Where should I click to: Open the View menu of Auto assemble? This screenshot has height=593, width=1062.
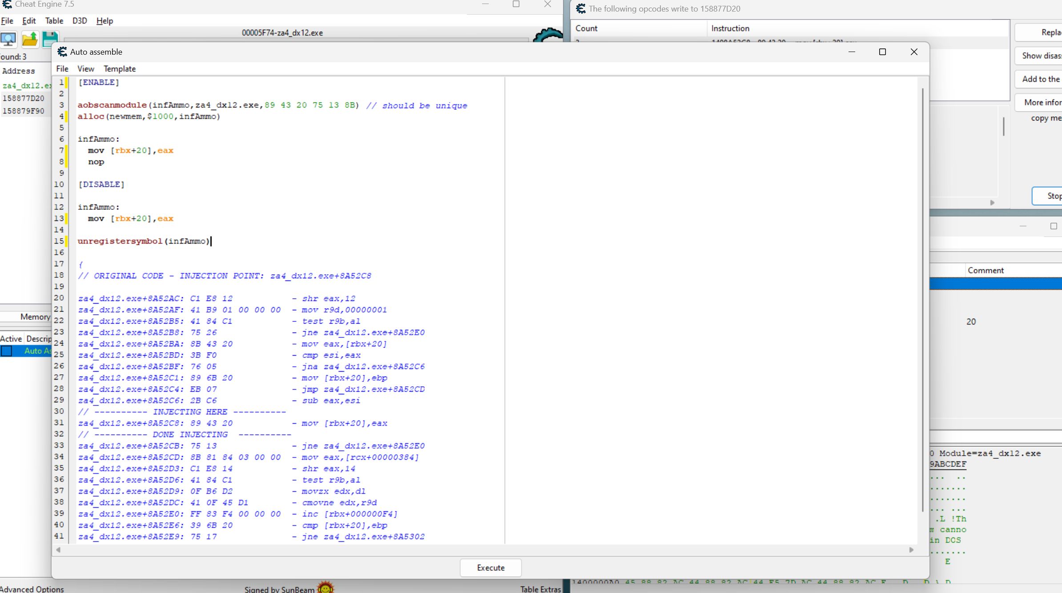tap(85, 68)
